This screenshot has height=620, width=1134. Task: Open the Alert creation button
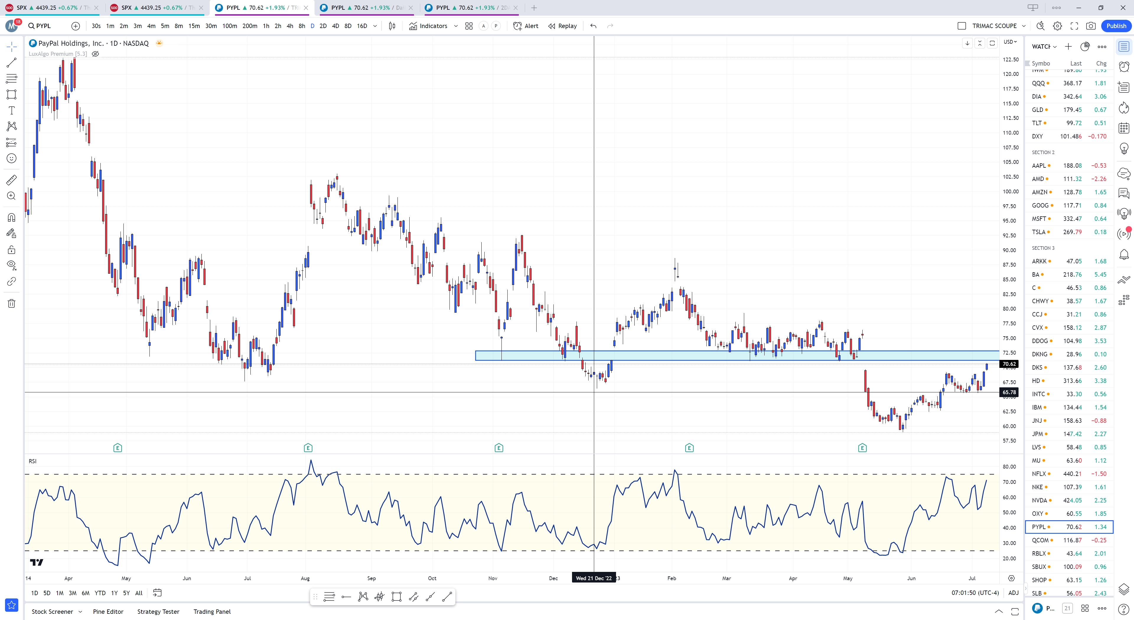point(526,26)
